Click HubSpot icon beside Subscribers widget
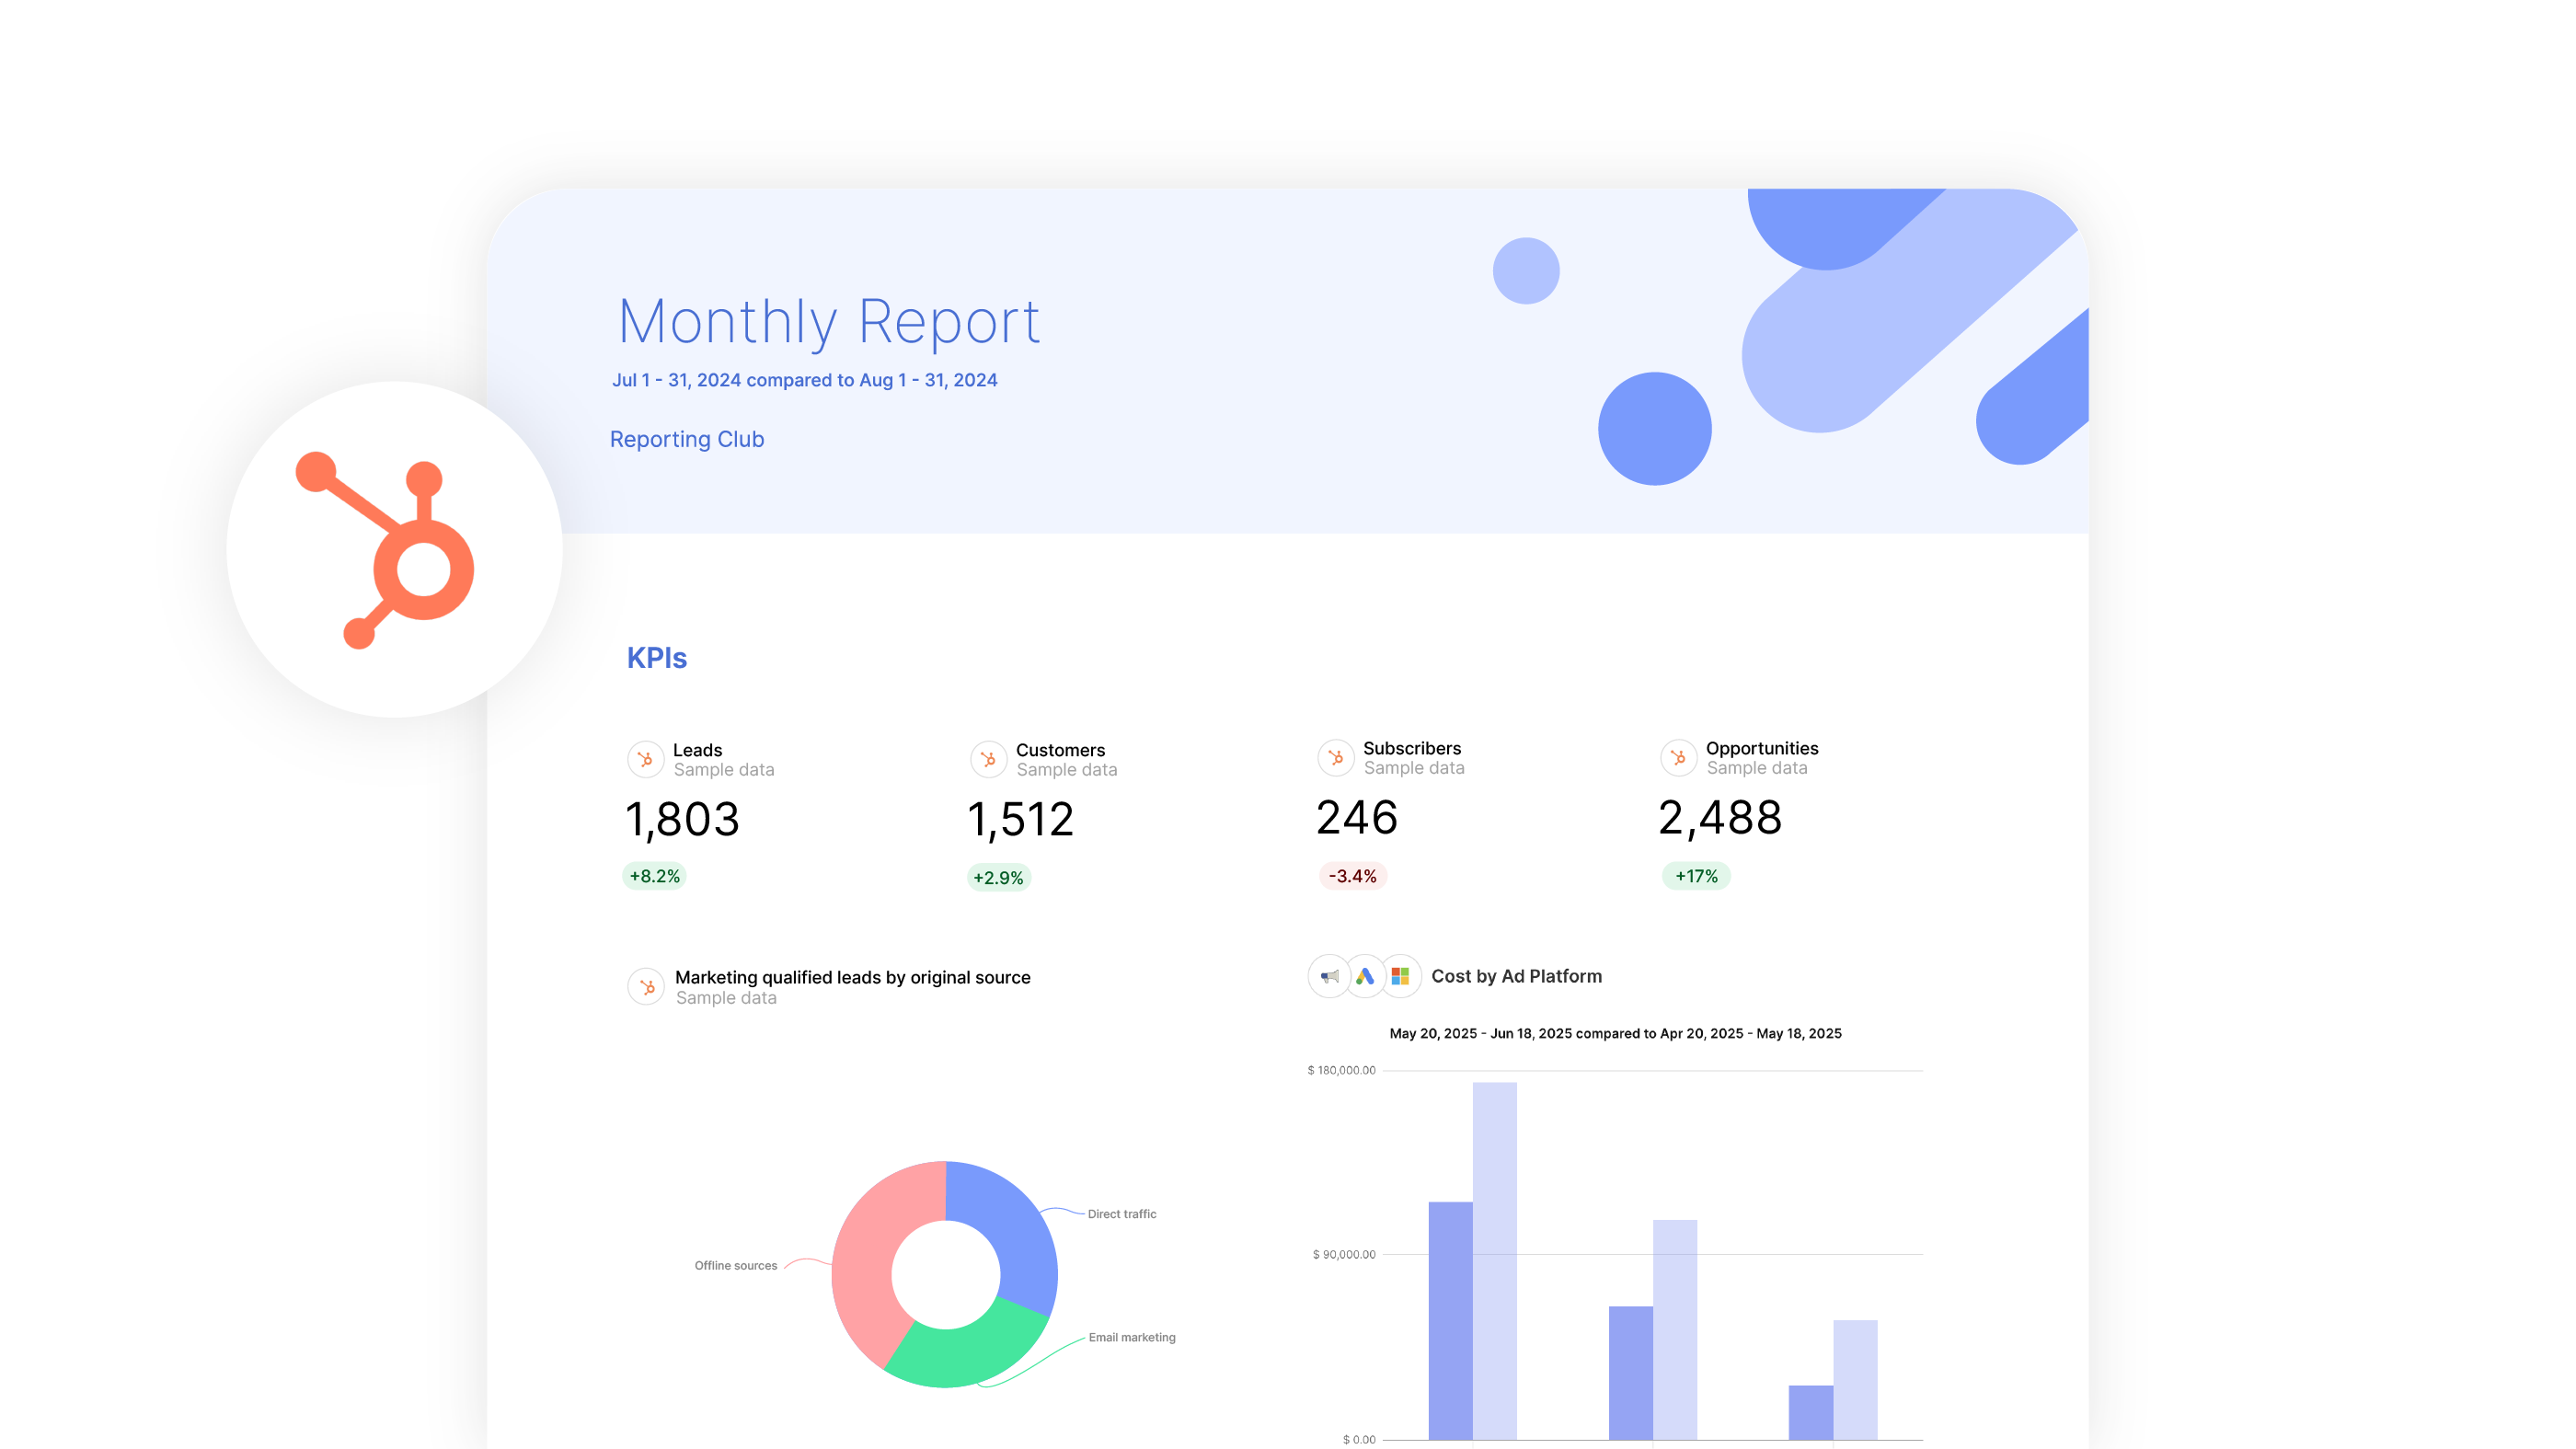Image resolution: width=2576 pixels, height=1449 pixels. (x=1335, y=758)
